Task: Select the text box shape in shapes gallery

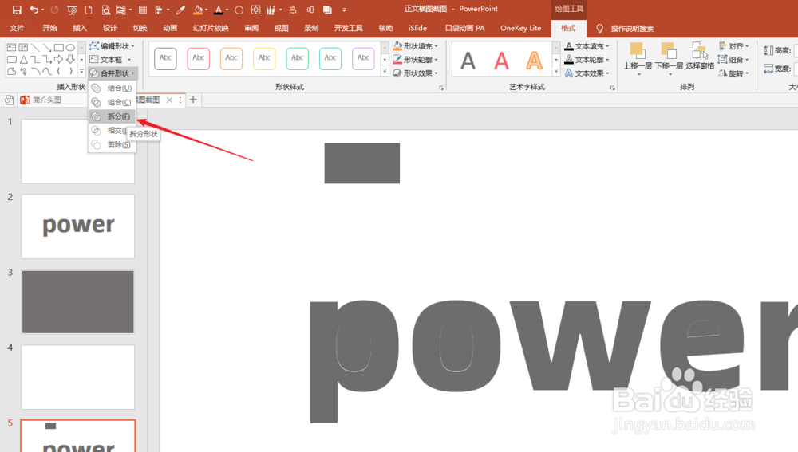Action: pos(11,47)
